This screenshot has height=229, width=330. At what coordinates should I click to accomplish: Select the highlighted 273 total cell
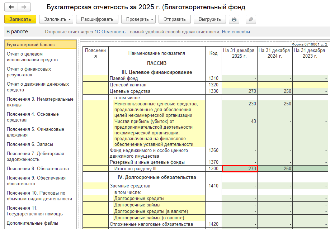pos(240,169)
